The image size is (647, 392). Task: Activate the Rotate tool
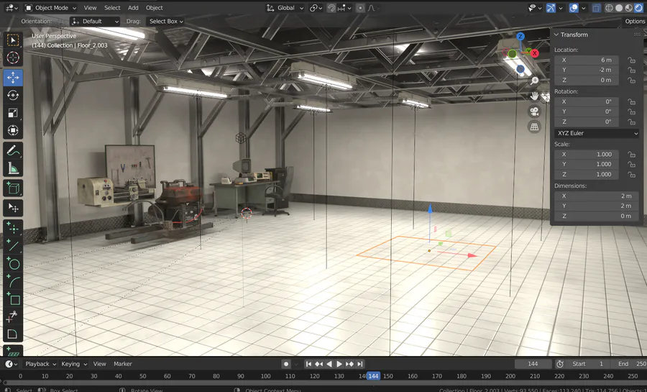[x=13, y=96]
